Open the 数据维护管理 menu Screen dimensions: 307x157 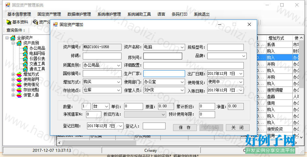pos(79,14)
